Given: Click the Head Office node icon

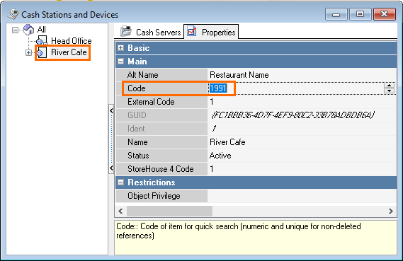Looking at the screenshot, I should (42, 40).
